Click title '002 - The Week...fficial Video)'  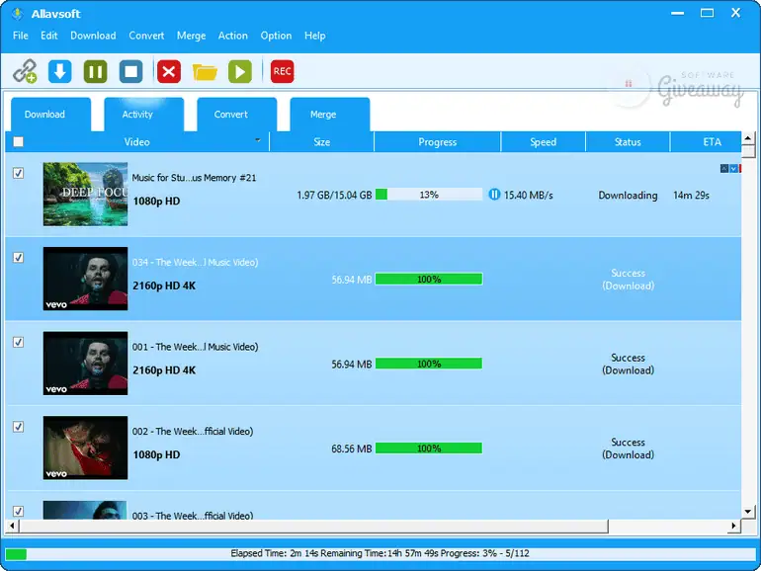[193, 432]
